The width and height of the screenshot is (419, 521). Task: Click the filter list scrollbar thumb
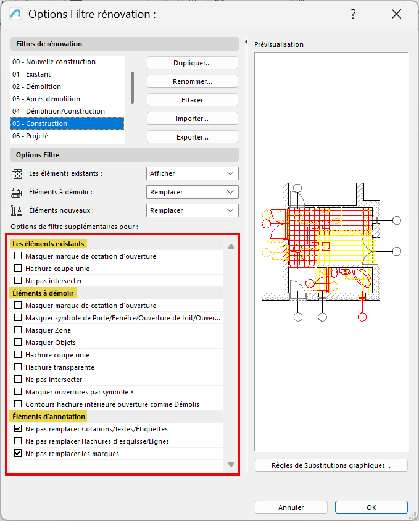click(132, 88)
